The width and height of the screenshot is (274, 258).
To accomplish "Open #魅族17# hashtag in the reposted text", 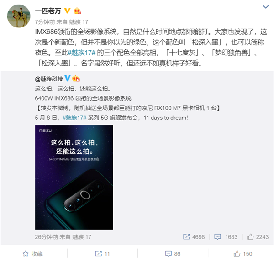I will 74,118.
